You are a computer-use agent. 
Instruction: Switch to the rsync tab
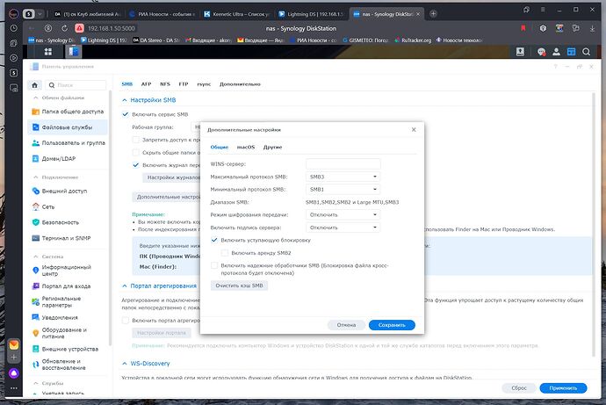[204, 83]
